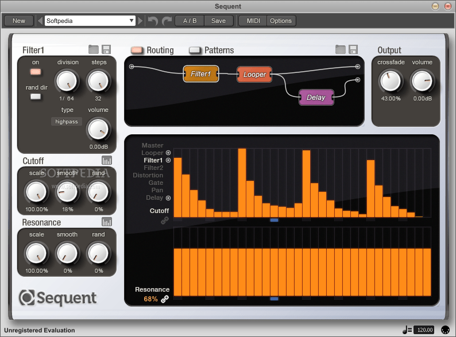Click the Resonance scale knob

[36, 254]
